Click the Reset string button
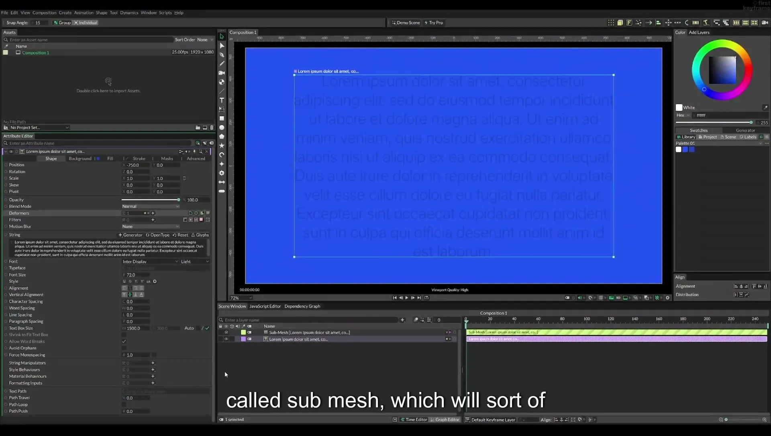771x436 pixels. tap(180, 235)
